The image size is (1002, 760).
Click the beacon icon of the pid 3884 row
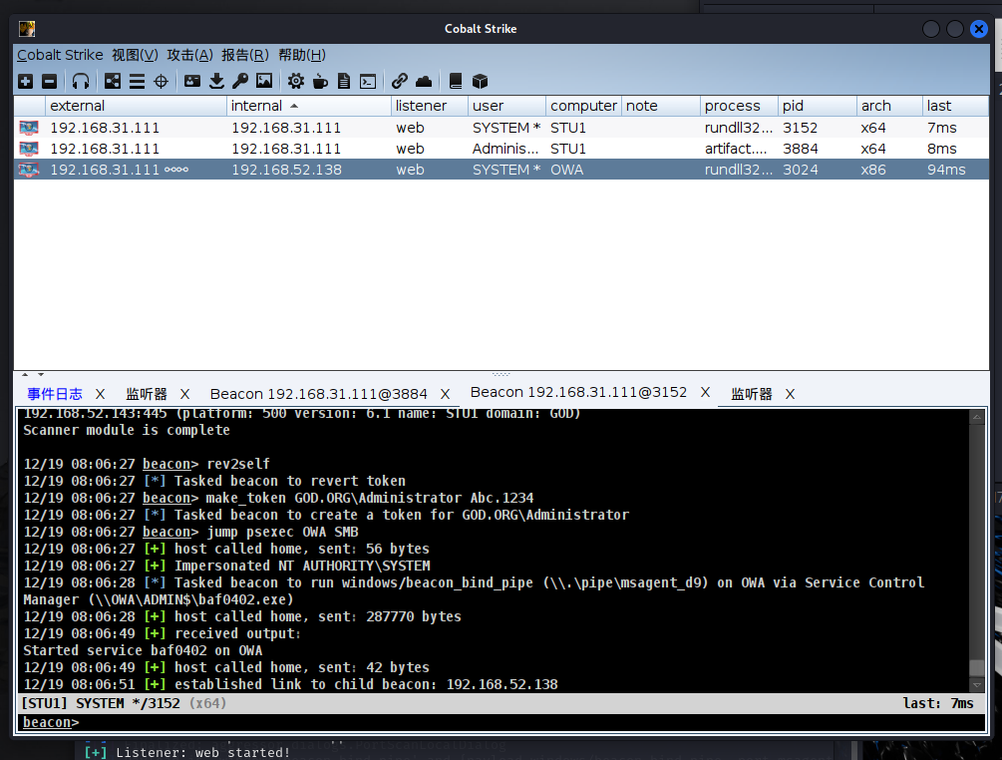point(29,149)
